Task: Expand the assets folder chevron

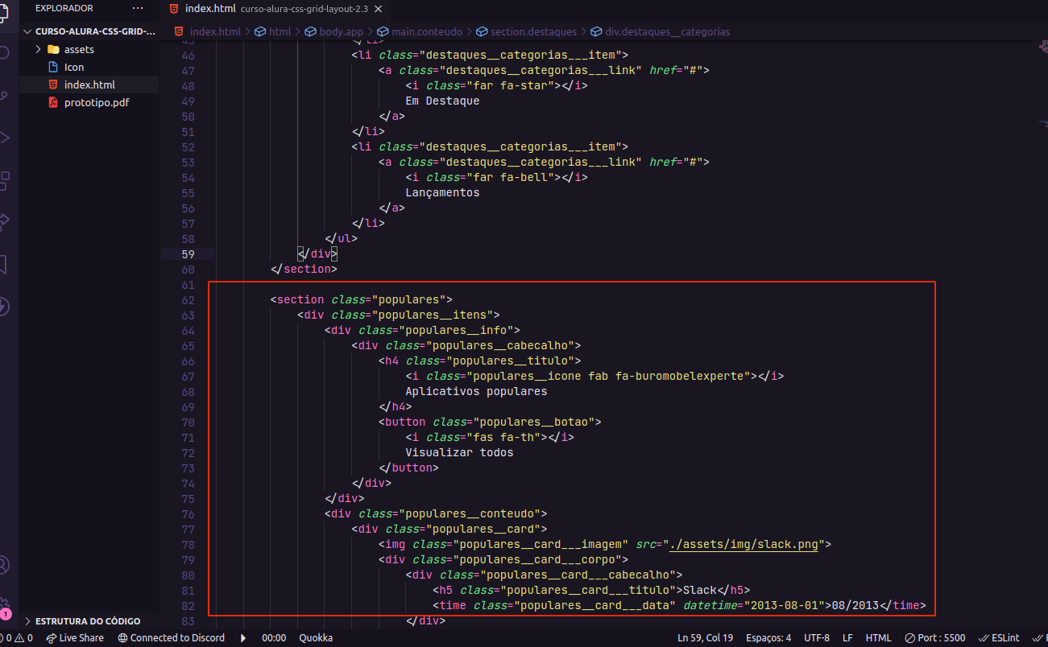Action: click(x=38, y=49)
